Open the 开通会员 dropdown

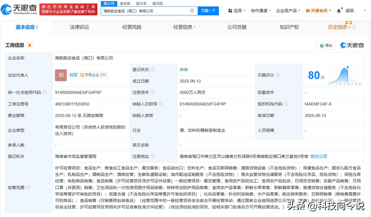[x=318, y=11]
